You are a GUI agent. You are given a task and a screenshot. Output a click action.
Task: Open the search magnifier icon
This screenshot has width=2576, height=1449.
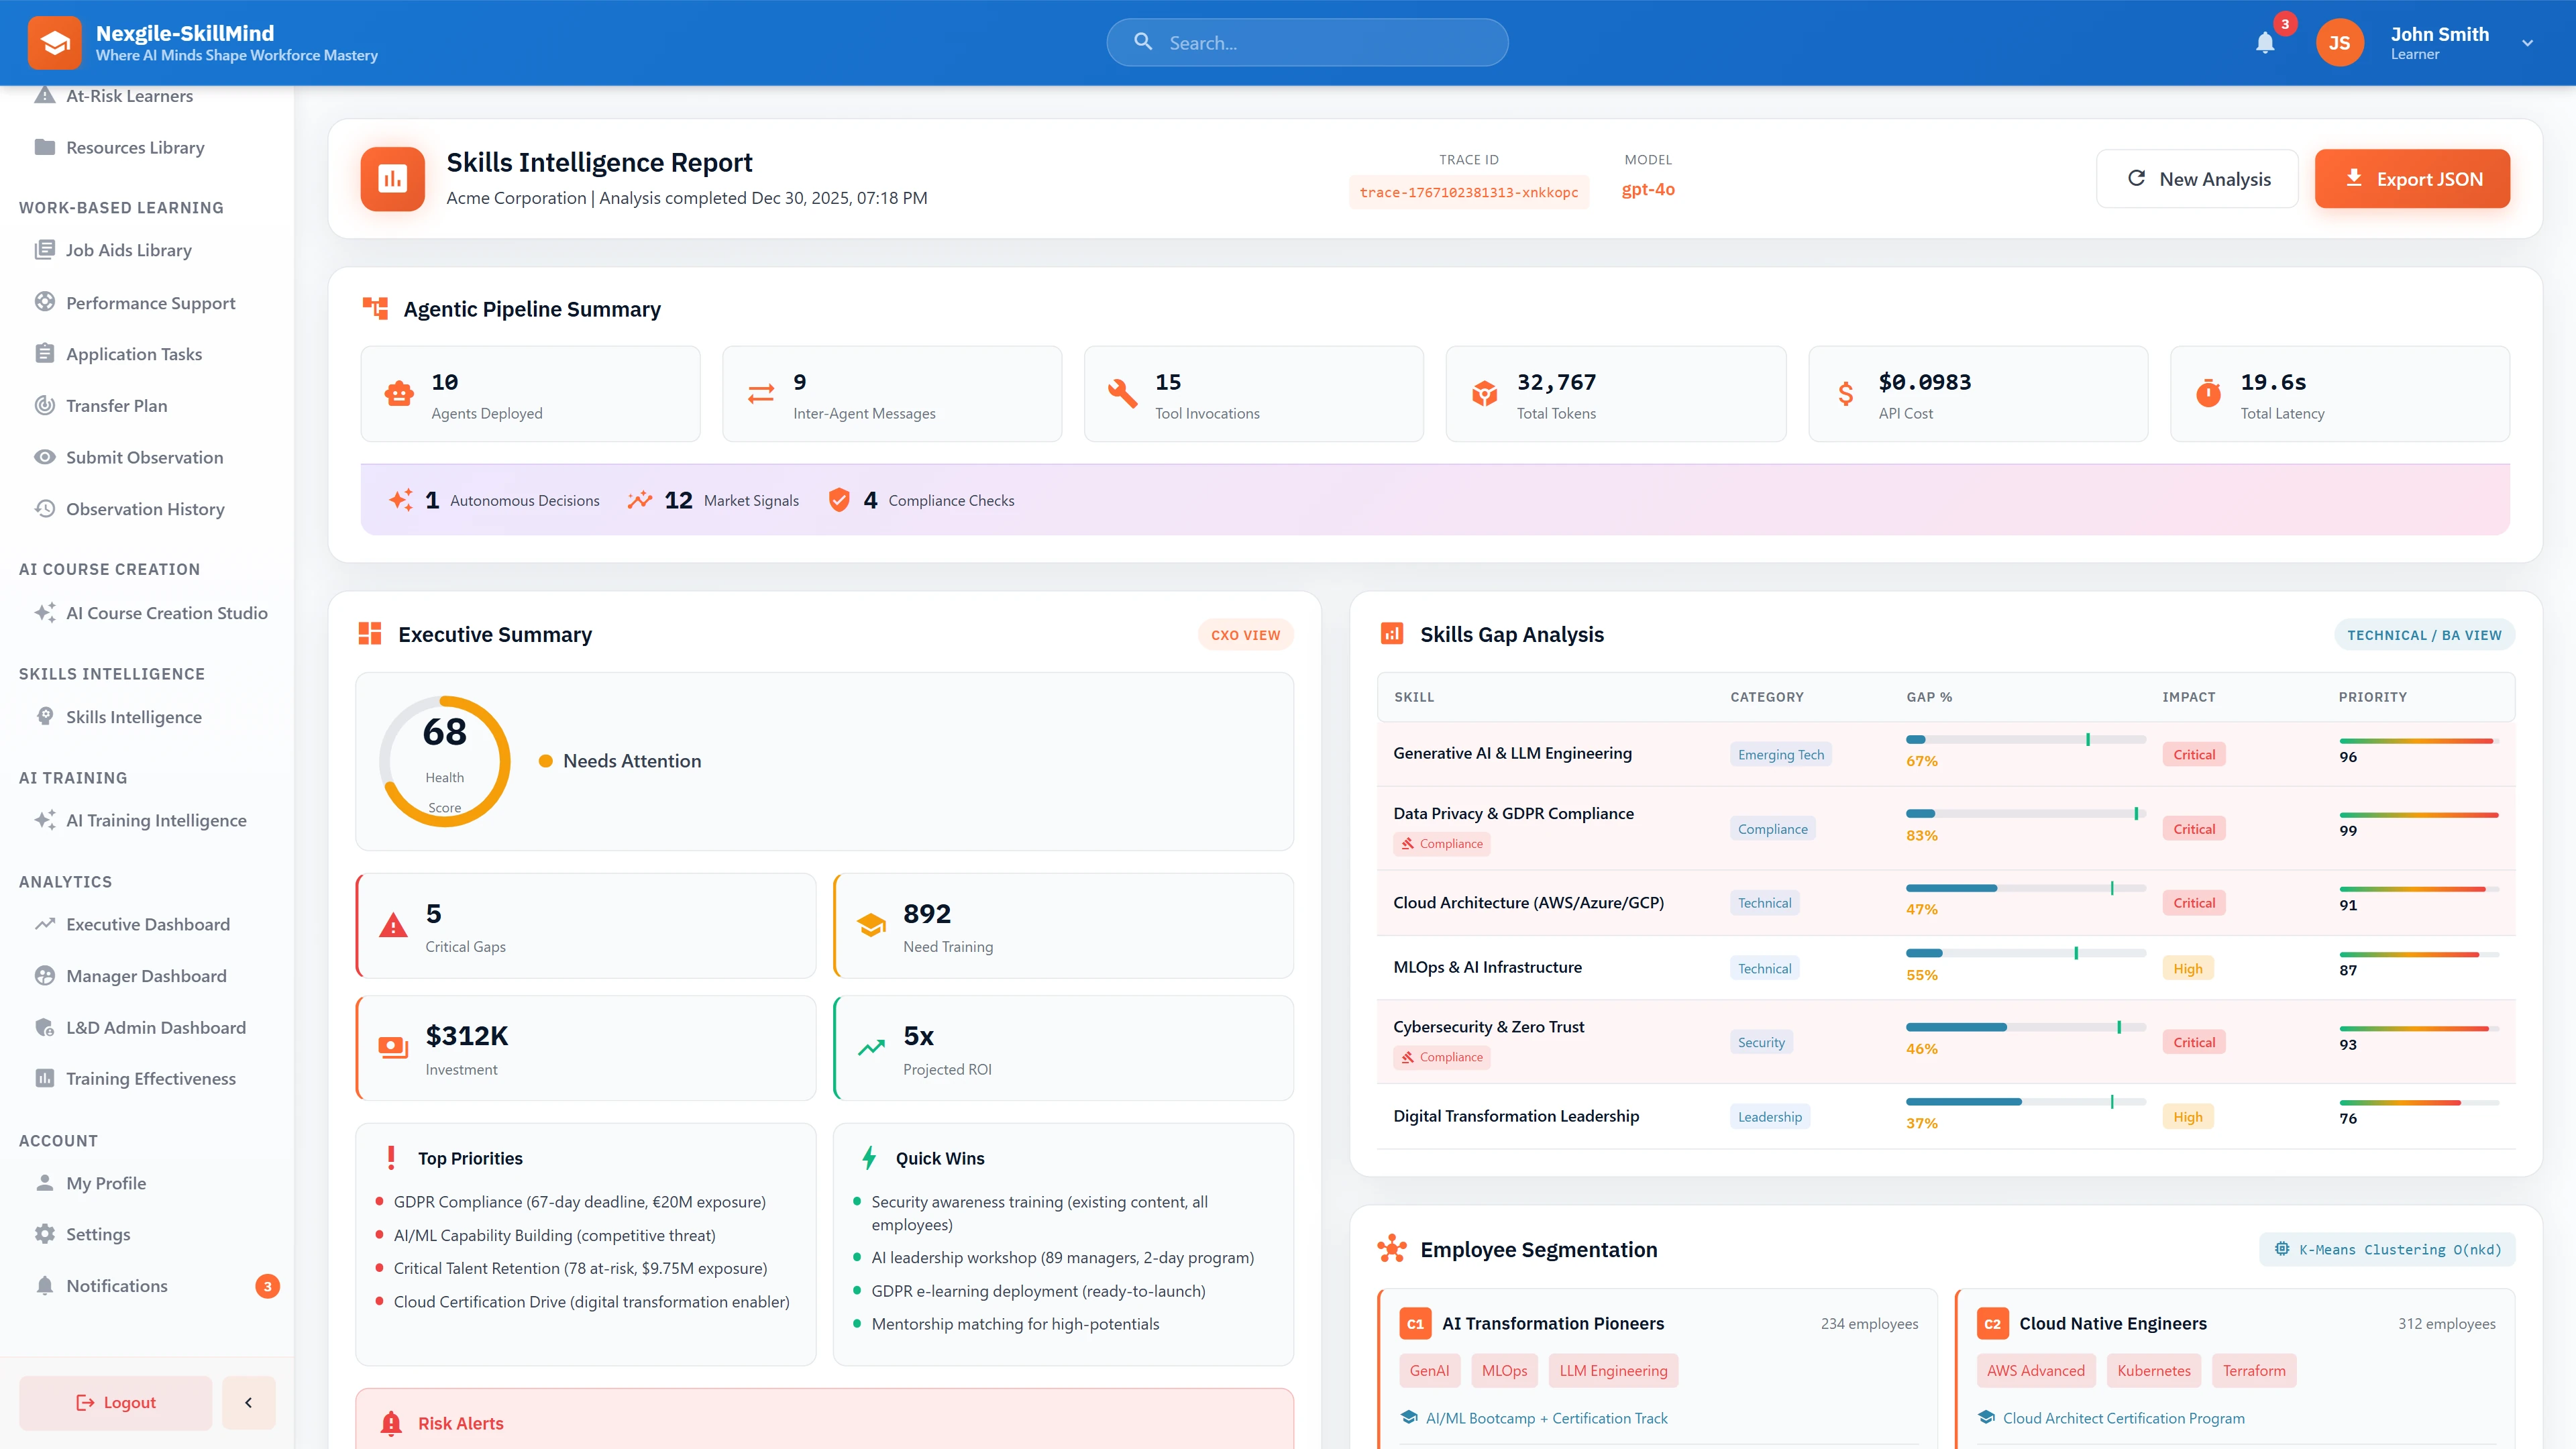tap(1143, 42)
